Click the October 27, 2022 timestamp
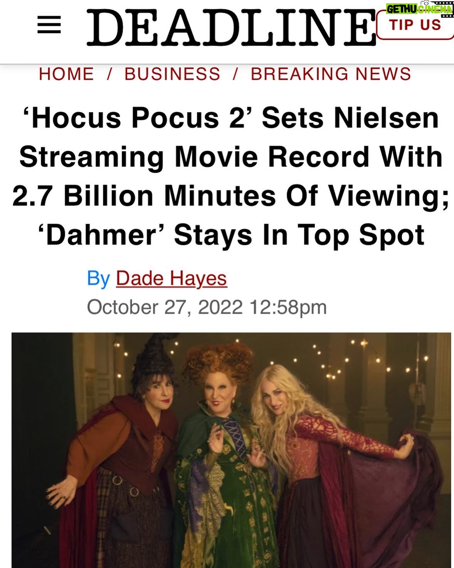Image resolution: width=454 pixels, height=568 pixels. click(x=207, y=307)
